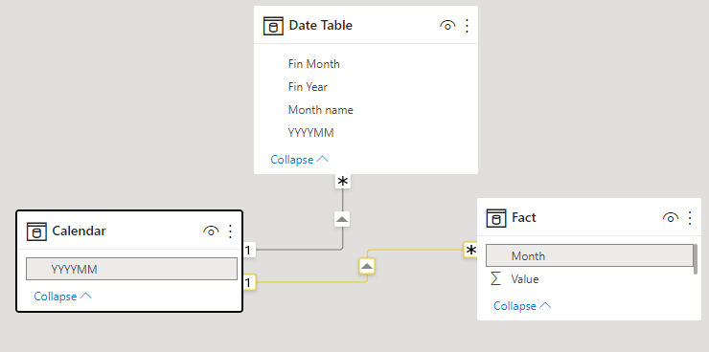This screenshot has width=709, height=352.
Task: Open Calendar table more options menu
Action: [230, 231]
